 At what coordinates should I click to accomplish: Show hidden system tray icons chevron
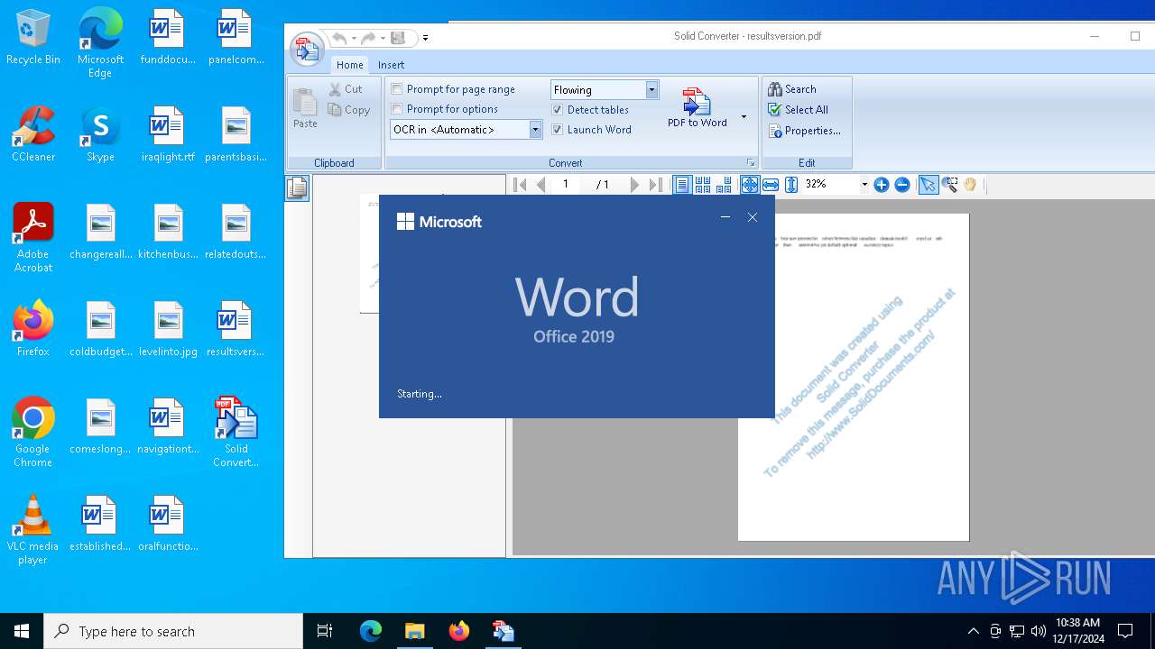[973, 631]
